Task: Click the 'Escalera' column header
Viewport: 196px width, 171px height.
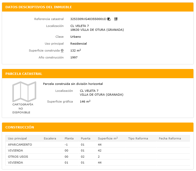Action: (50, 138)
